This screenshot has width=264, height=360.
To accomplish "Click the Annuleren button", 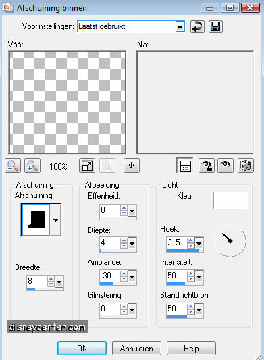I will [x=136, y=349].
